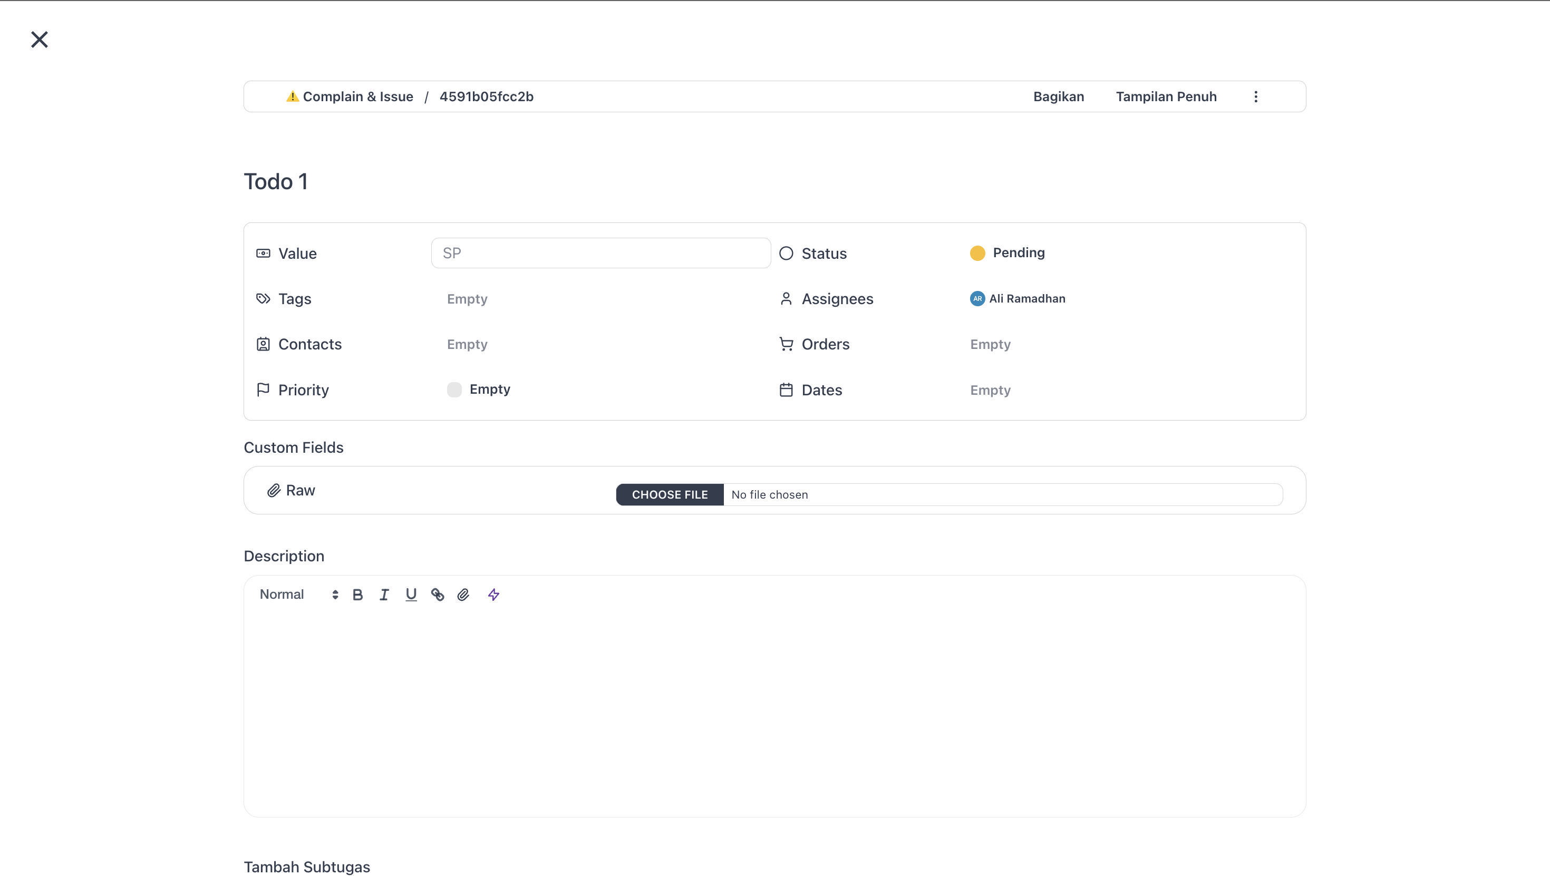The height and width of the screenshot is (876, 1550).
Task: Click the Dates field label
Action: click(x=821, y=390)
